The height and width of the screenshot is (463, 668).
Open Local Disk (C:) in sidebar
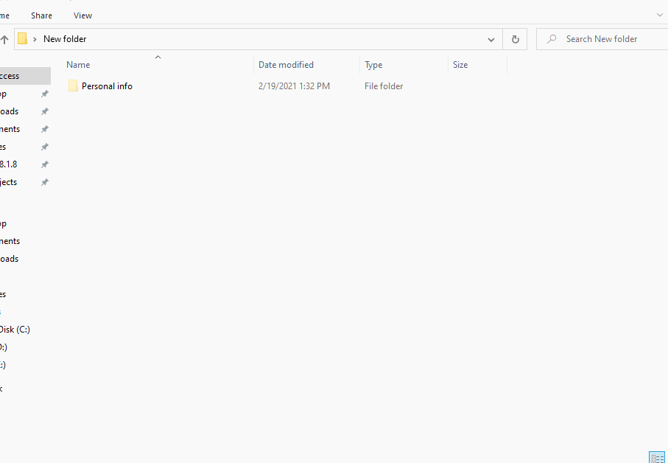point(15,329)
